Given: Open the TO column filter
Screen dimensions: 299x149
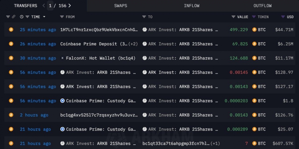Looking at the screenshot, I should pos(144,17).
